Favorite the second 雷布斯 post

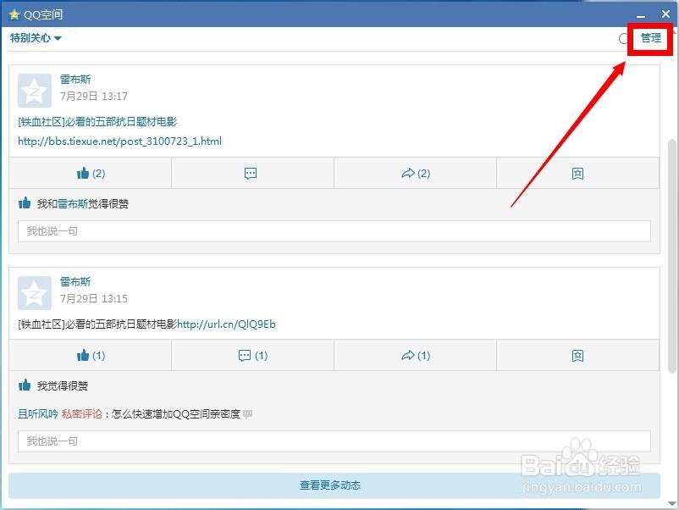coord(577,355)
